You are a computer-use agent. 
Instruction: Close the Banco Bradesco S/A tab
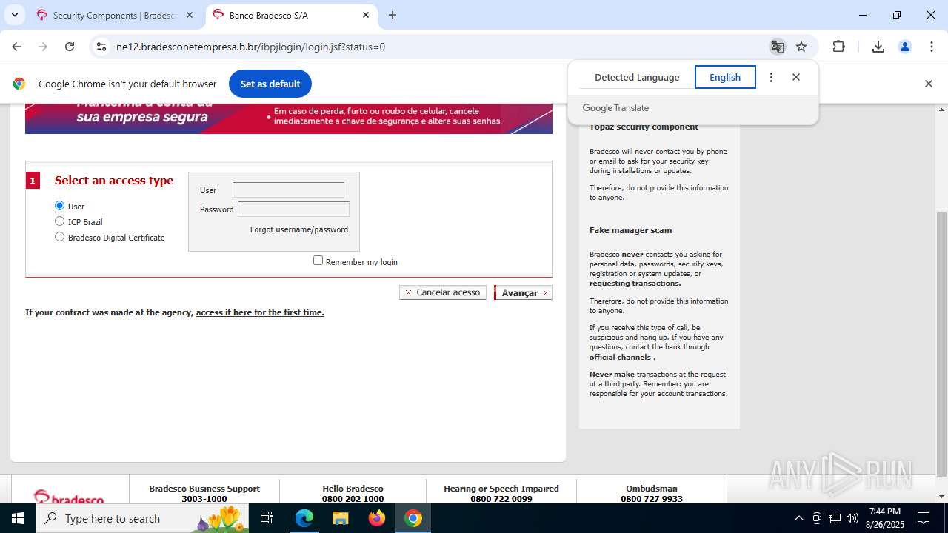coord(366,15)
